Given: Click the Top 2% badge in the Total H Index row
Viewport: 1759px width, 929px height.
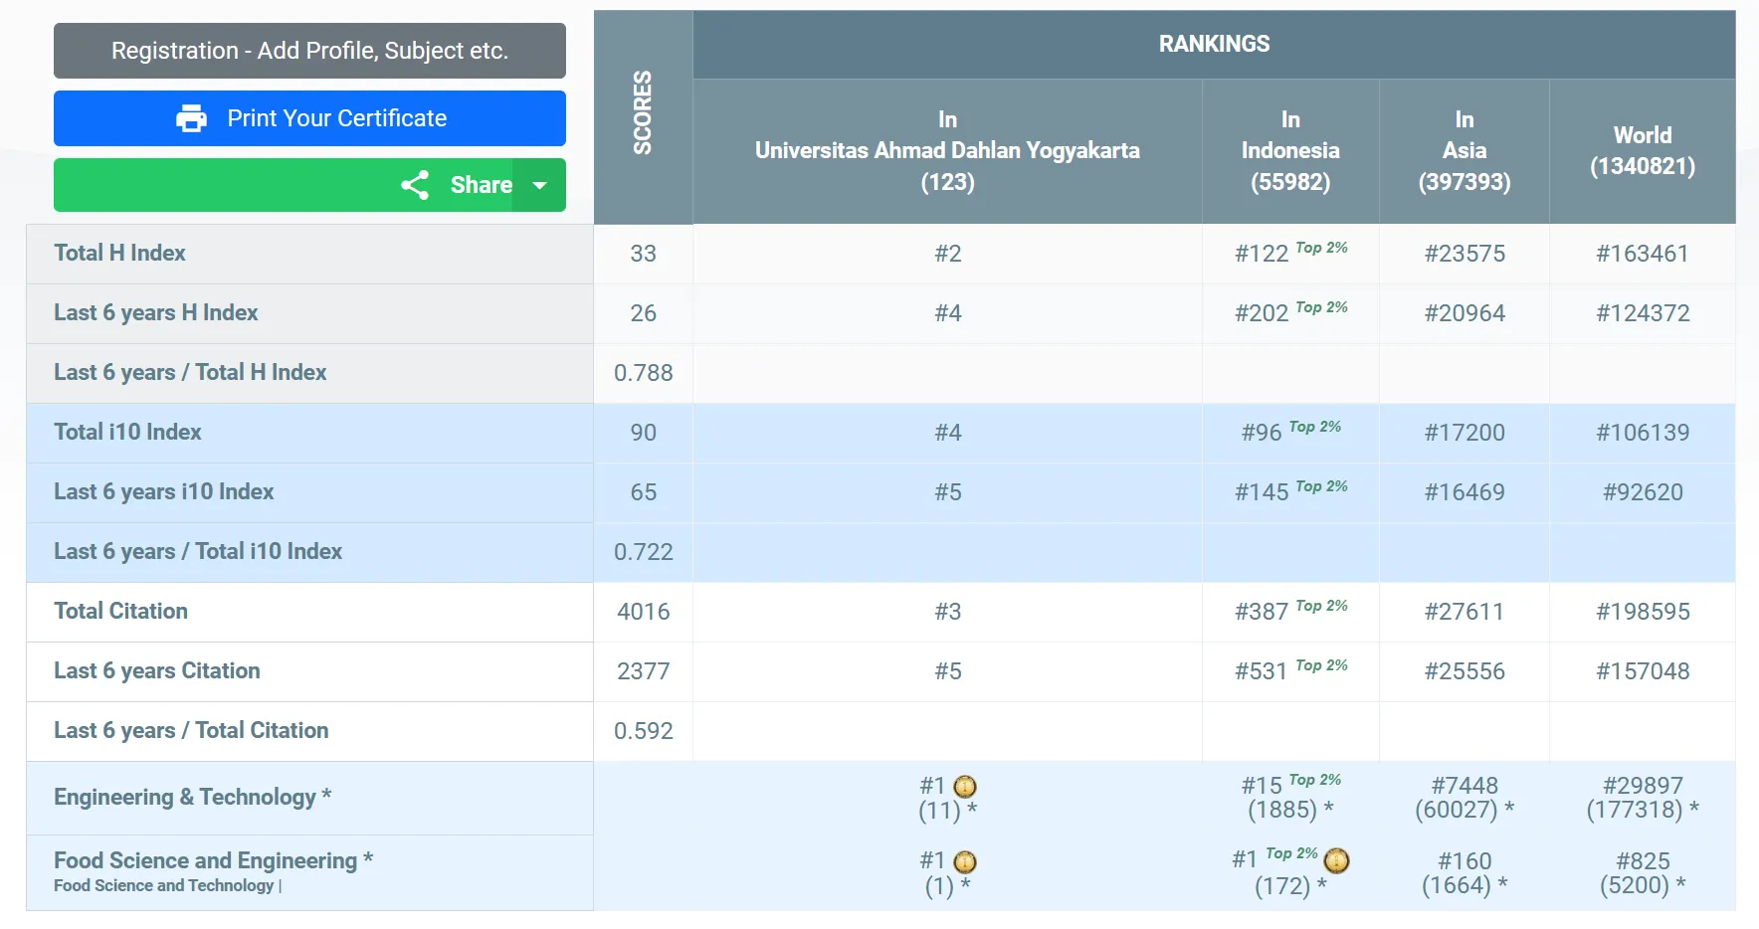Looking at the screenshot, I should point(1321,248).
